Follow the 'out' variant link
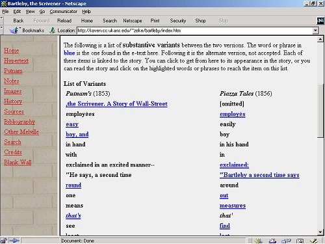Screen dimensions: 325x244 [x=224, y=195]
